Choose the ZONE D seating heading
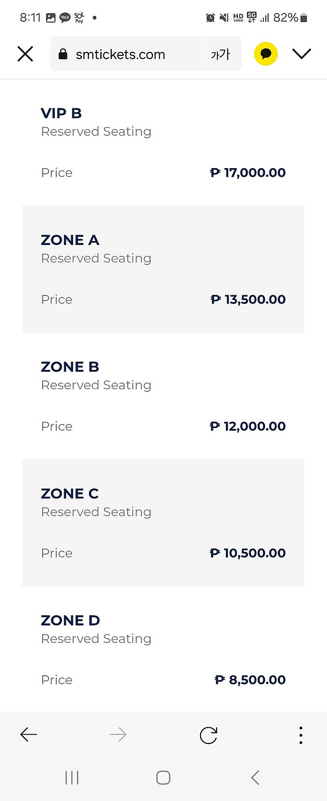The width and height of the screenshot is (327, 801). [x=70, y=620]
